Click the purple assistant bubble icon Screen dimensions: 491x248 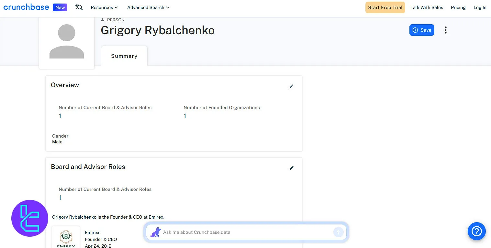click(x=29, y=218)
